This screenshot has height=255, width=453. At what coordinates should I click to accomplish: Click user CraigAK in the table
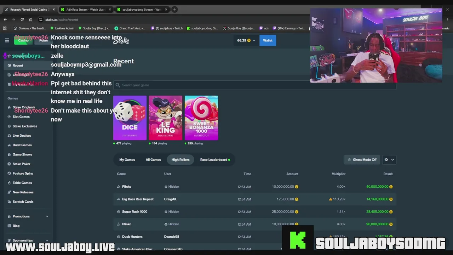point(170,199)
